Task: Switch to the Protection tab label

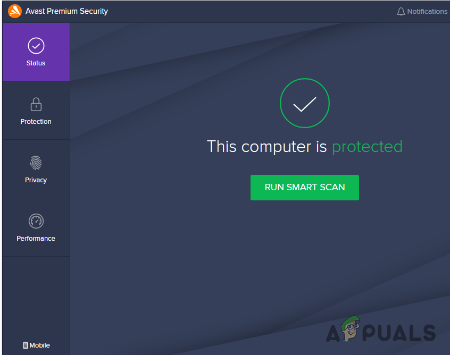Action: (x=36, y=122)
